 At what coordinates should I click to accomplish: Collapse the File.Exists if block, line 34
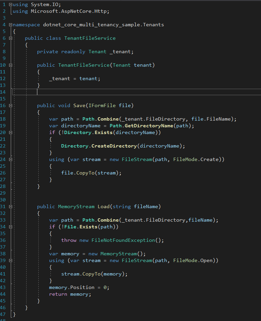tap(11, 227)
